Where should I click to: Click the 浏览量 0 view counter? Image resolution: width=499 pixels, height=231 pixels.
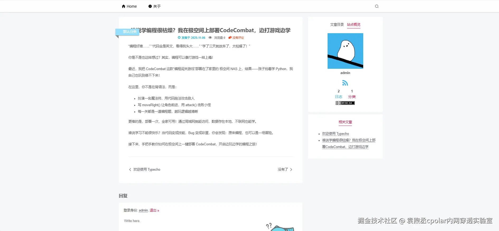[x=220, y=38]
